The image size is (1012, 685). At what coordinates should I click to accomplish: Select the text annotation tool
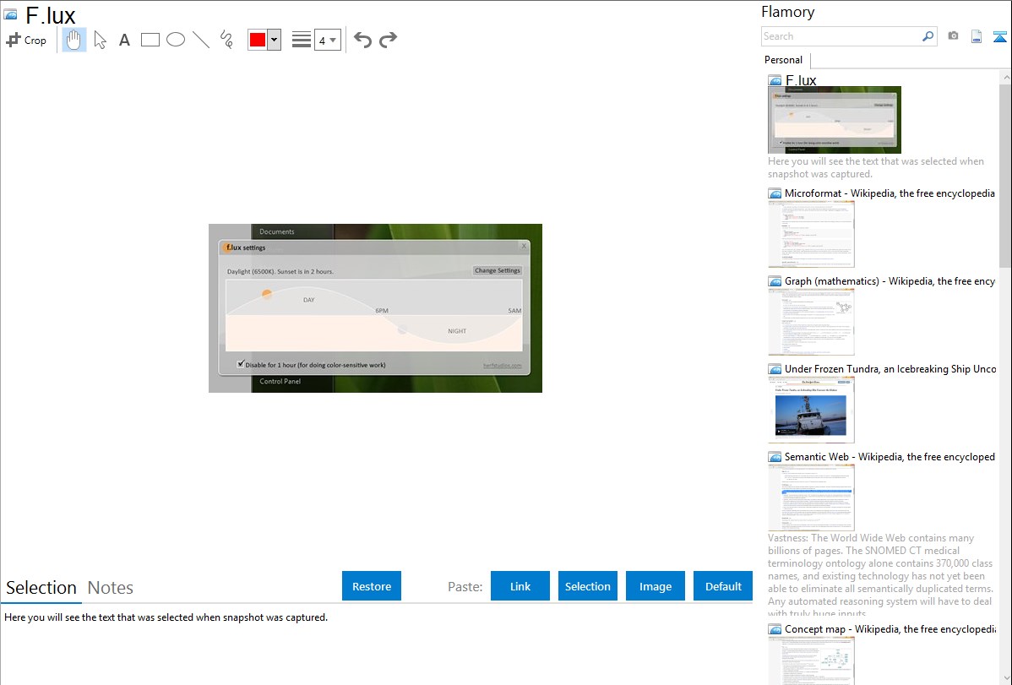click(124, 40)
